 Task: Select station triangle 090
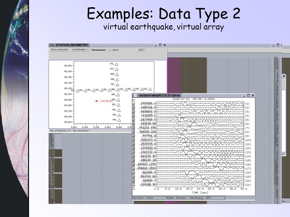tap(134, 89)
